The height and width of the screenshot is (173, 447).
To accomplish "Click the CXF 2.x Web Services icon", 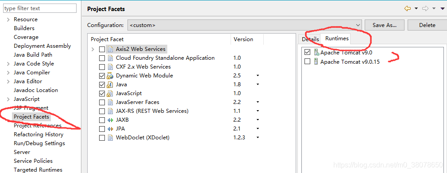I will (110, 67).
